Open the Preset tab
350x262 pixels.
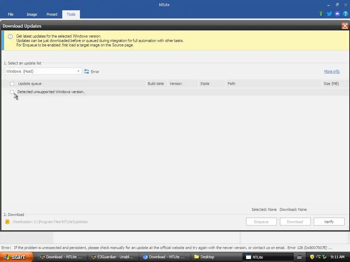52,14
